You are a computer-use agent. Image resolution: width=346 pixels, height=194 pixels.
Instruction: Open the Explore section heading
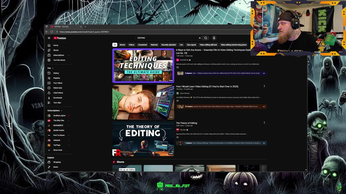click(x=51, y=158)
